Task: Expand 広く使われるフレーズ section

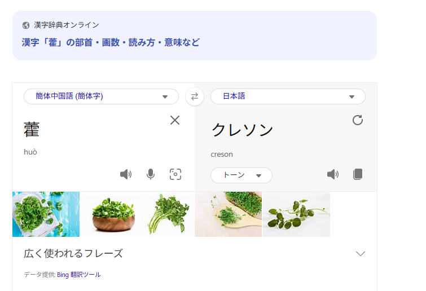Action: click(x=361, y=254)
